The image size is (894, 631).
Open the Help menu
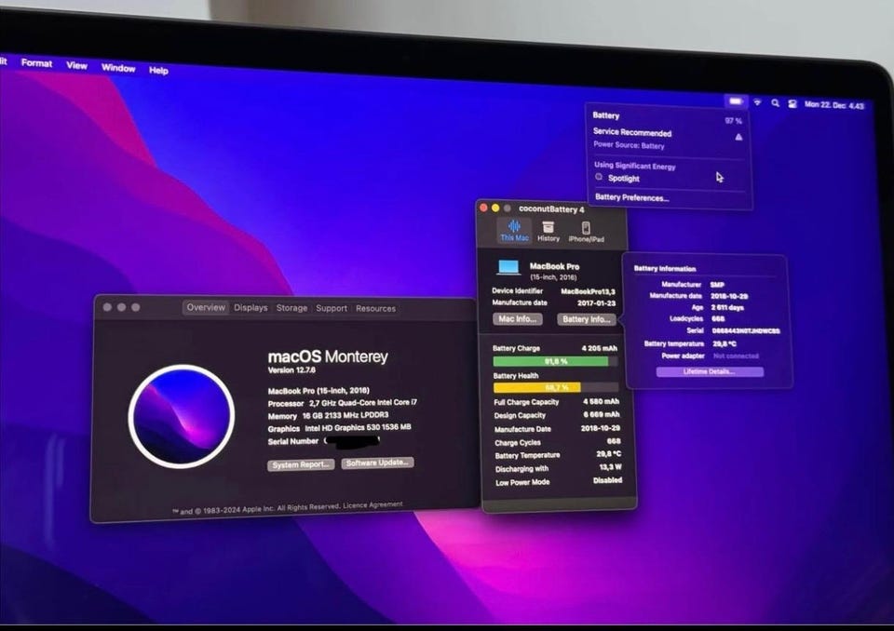point(158,70)
